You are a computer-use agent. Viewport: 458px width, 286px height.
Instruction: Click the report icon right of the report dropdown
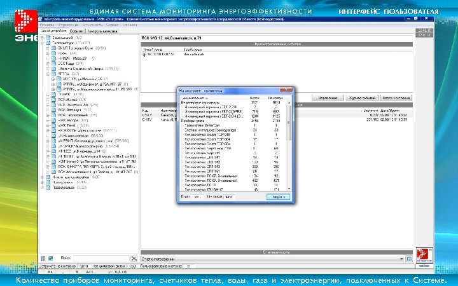pyautogui.click(x=409, y=259)
